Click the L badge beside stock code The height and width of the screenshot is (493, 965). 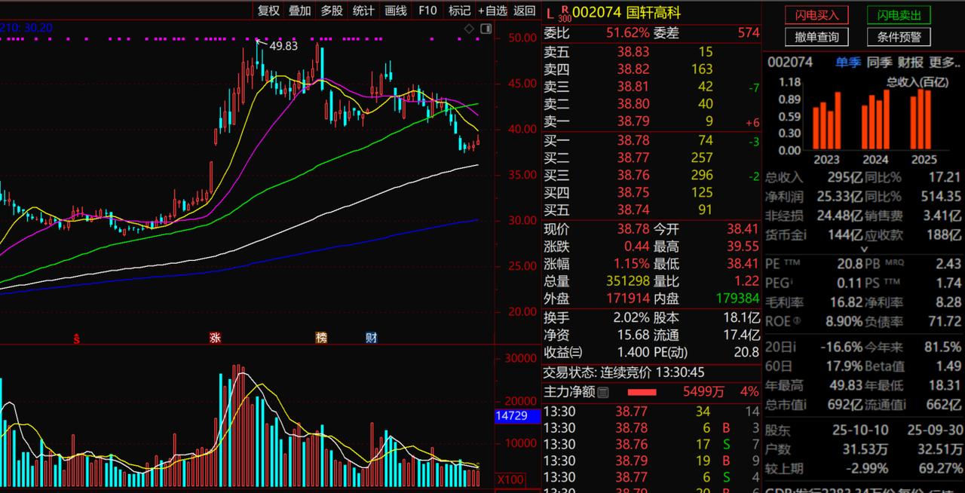point(550,13)
